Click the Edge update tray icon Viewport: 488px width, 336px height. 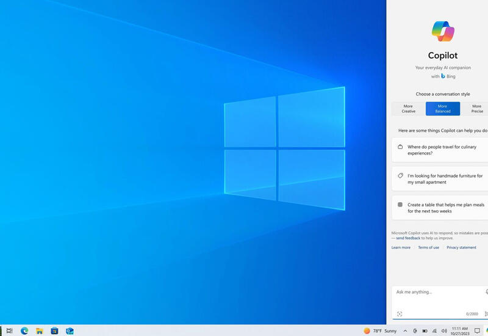415,331
